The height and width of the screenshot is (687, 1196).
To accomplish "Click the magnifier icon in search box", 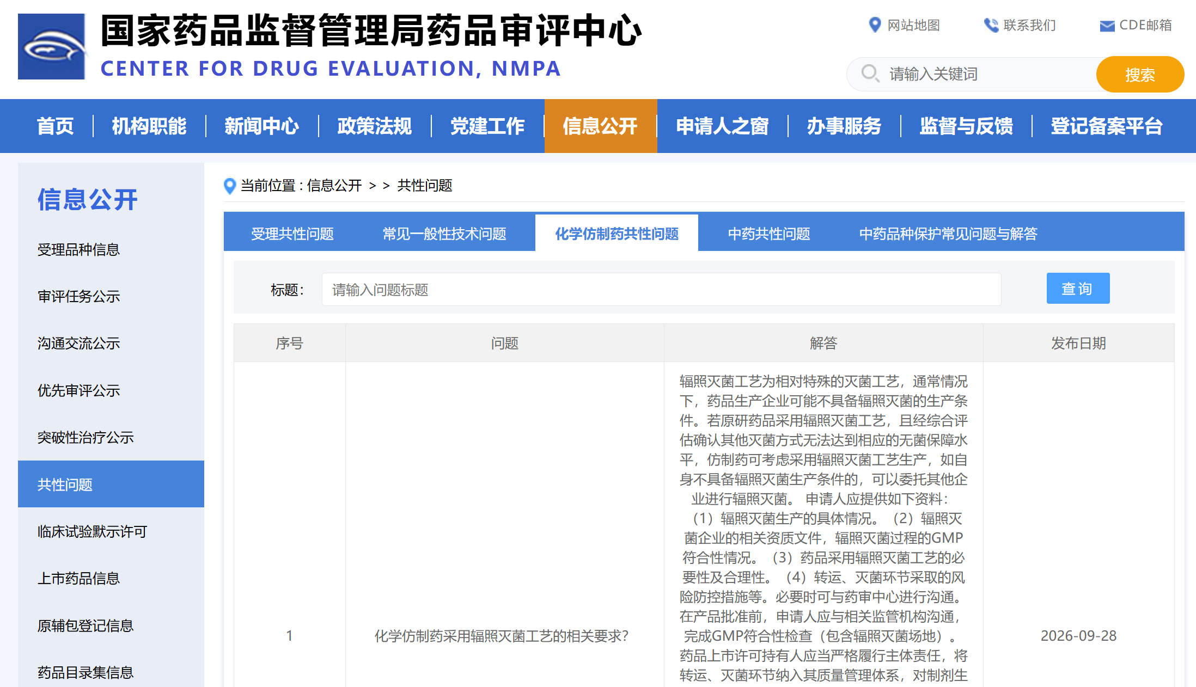I will coord(870,73).
